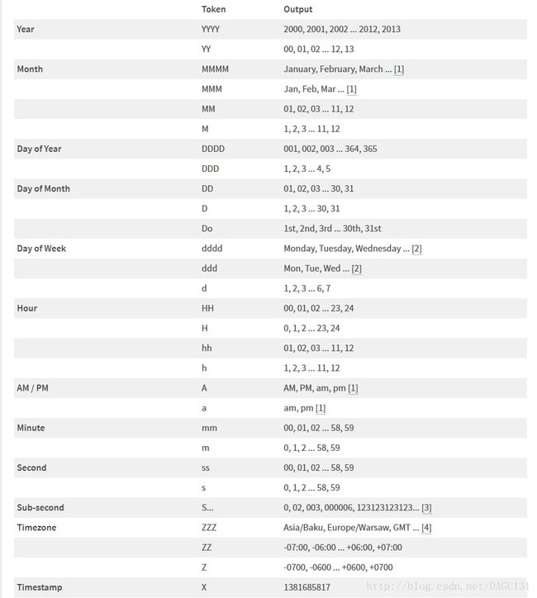Image resolution: width=537 pixels, height=598 pixels.
Task: Click the Timestamp output 1381685817
Action: pyautogui.click(x=307, y=587)
